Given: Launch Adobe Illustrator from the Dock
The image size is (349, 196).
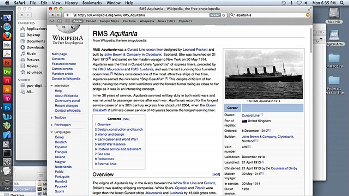Looking at the screenshot, I should coord(7,90).
